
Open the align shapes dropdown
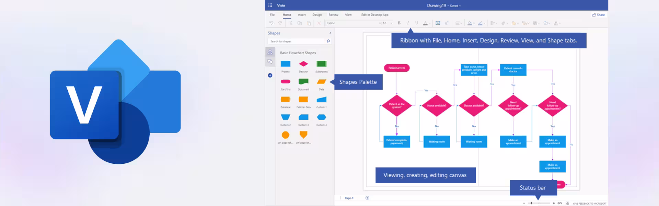point(494,23)
